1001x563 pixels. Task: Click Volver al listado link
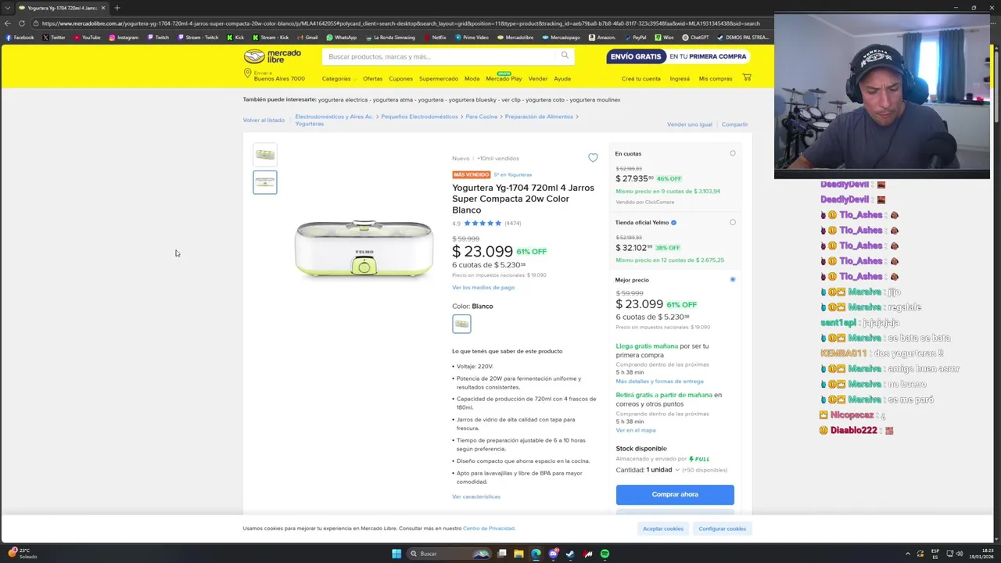(x=264, y=120)
